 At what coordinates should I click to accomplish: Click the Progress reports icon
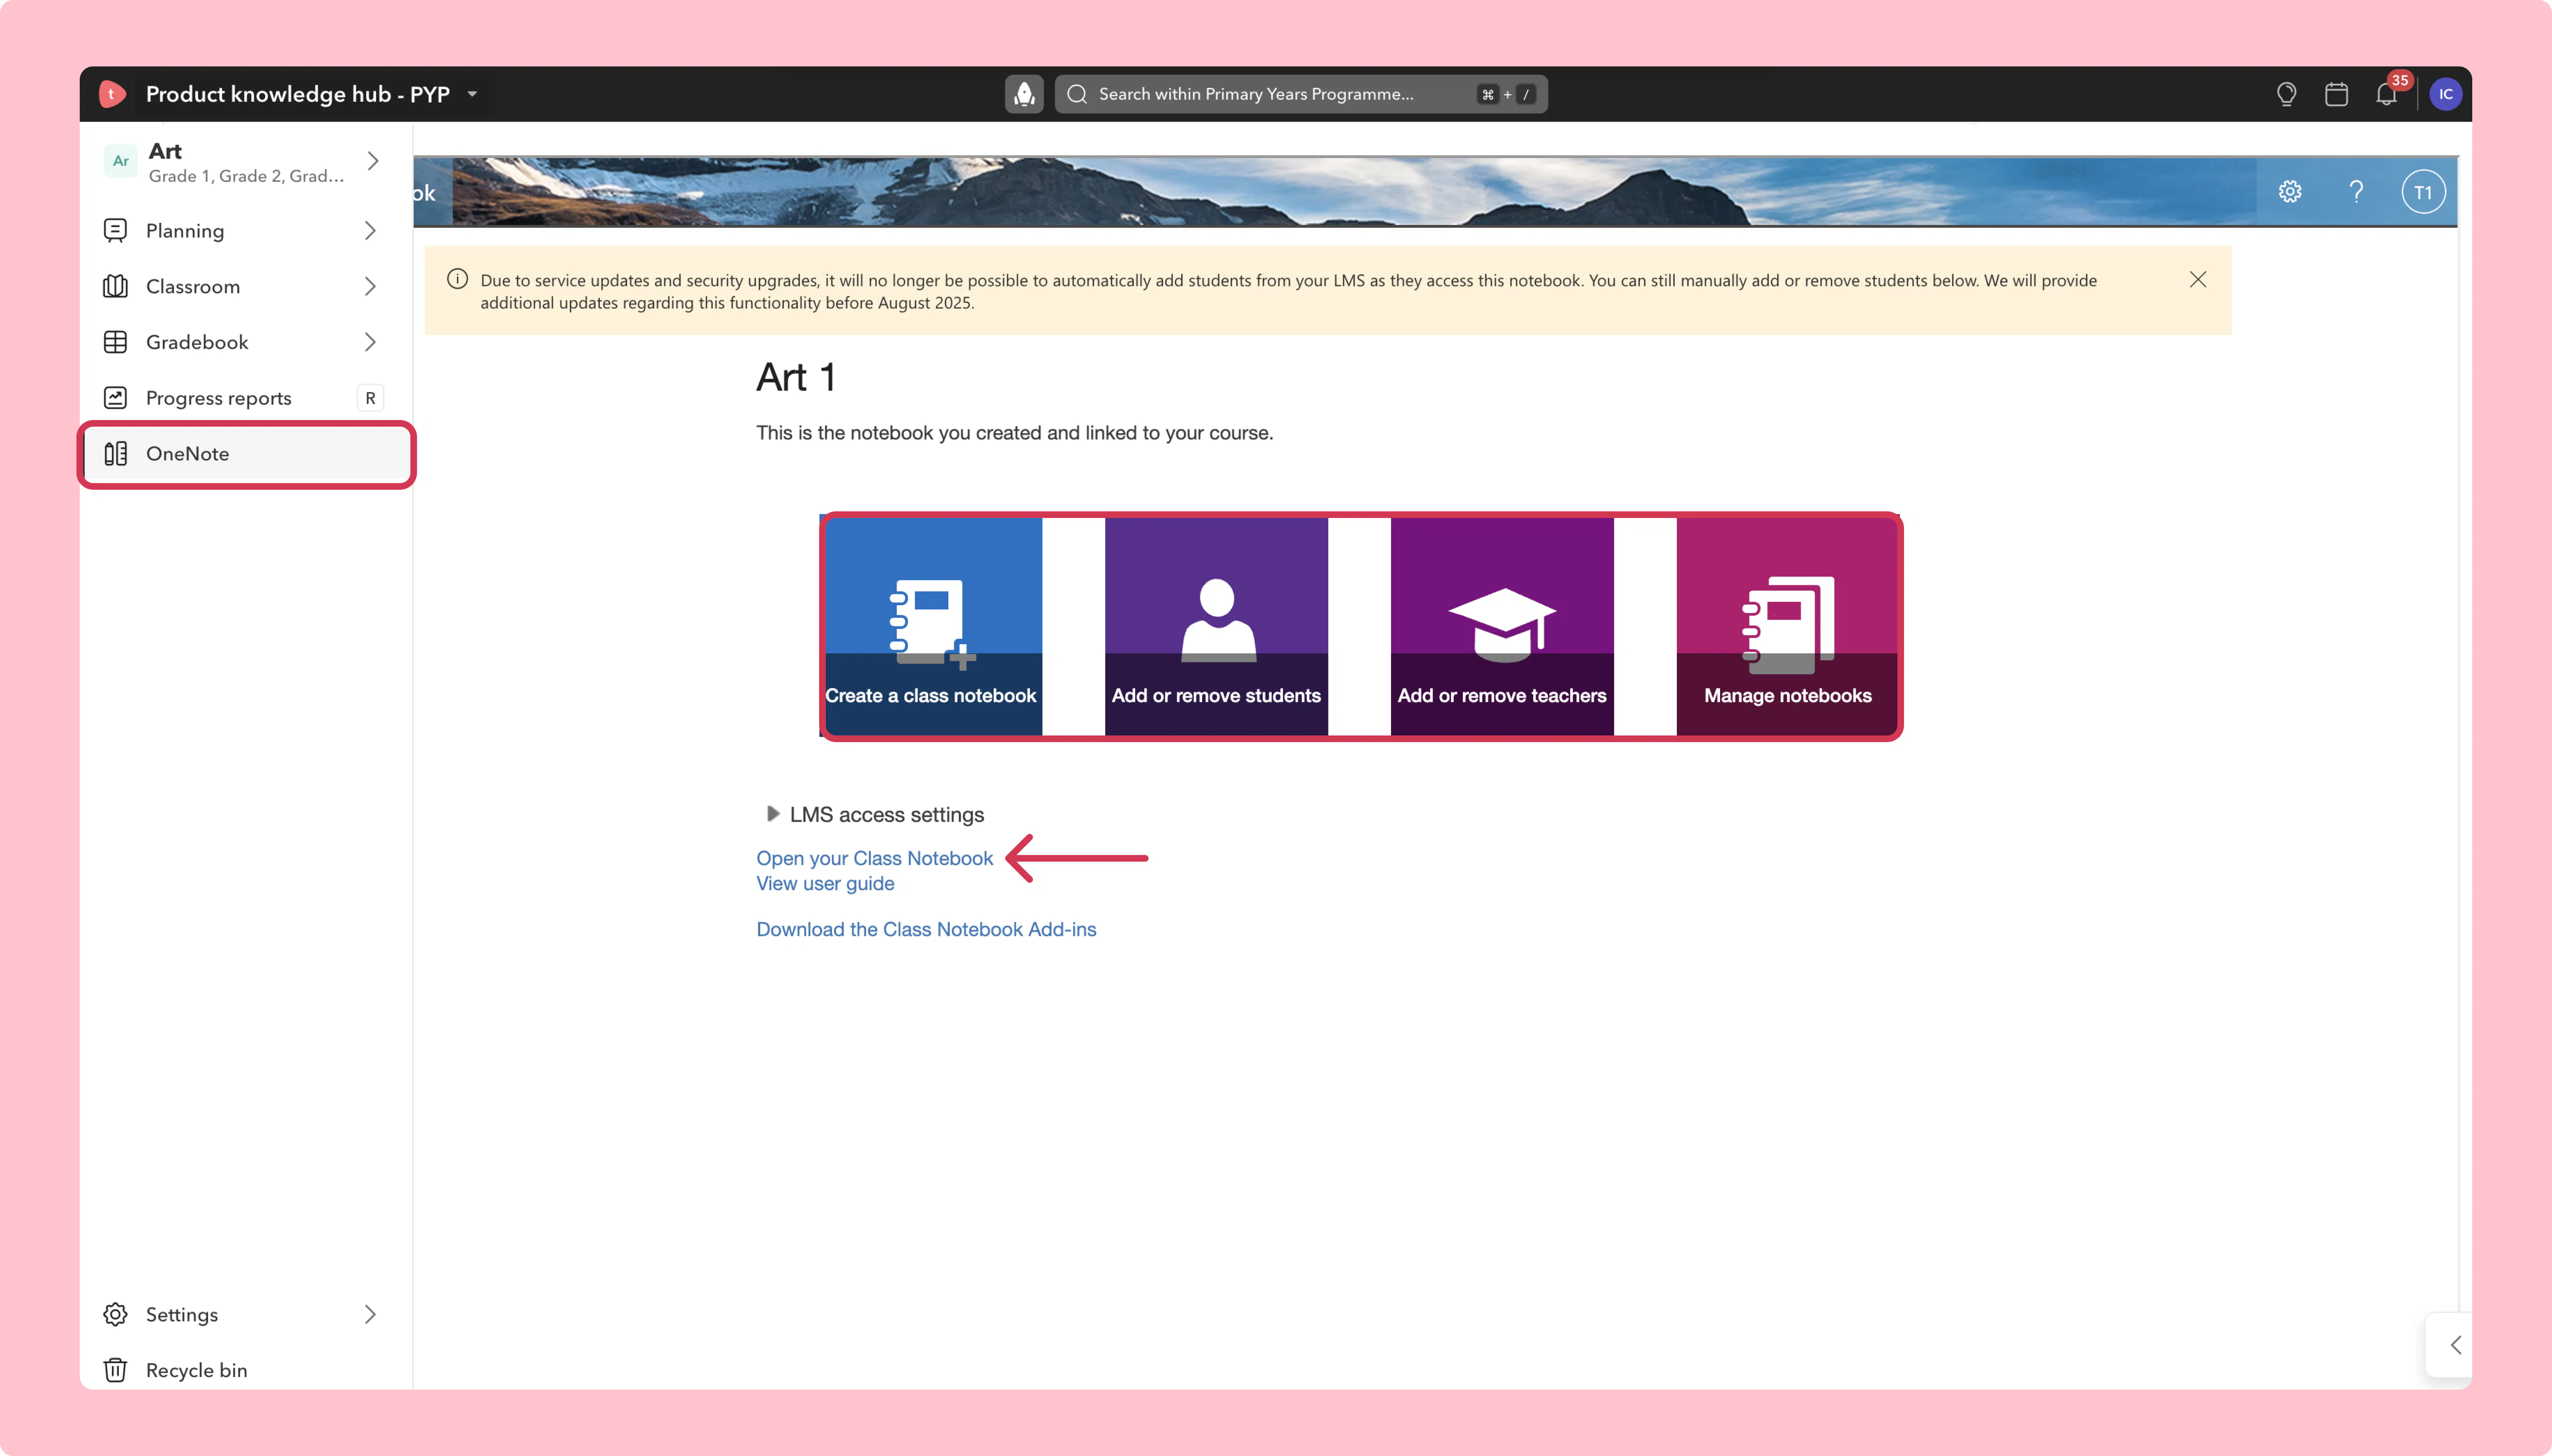(x=116, y=398)
